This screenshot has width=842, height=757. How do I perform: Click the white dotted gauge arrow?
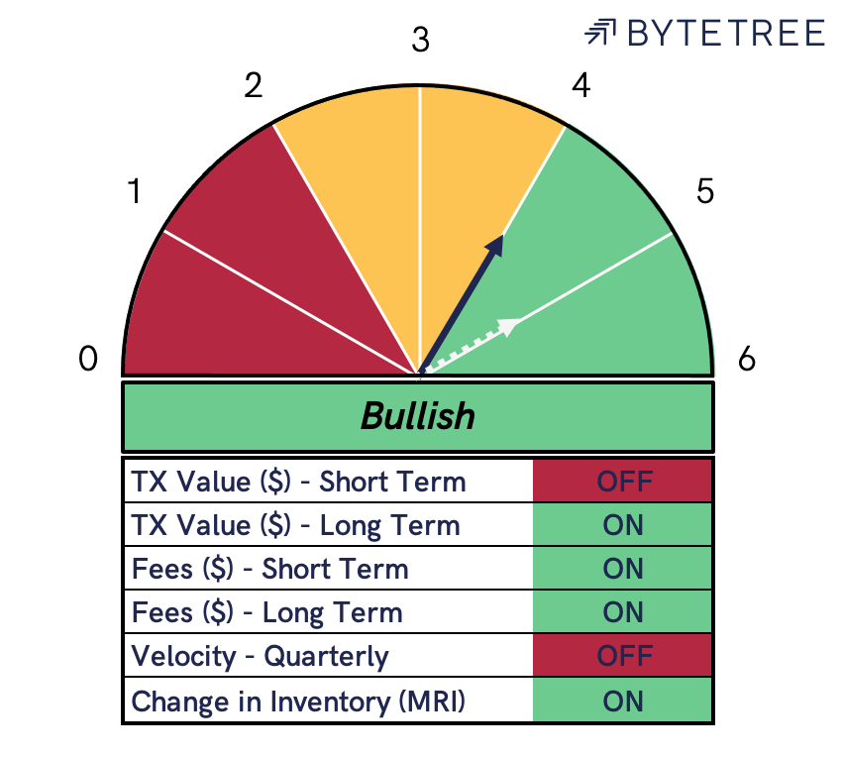472,345
